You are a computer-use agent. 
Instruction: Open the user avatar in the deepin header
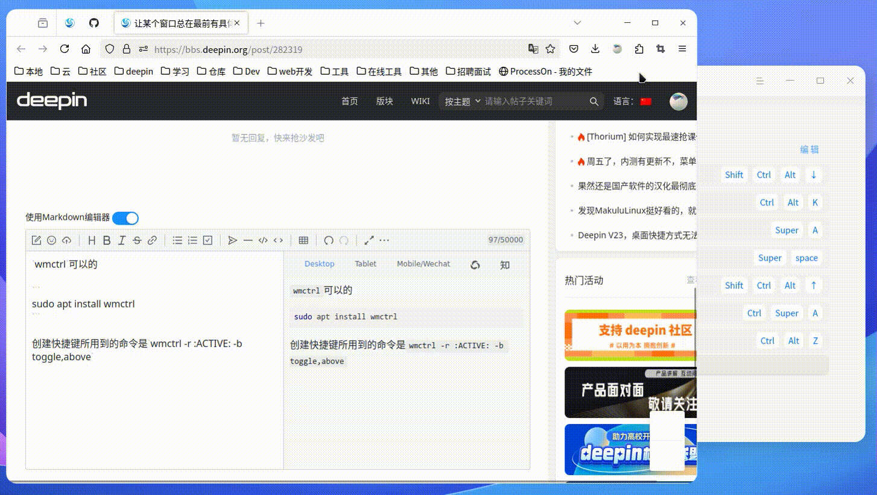(x=679, y=101)
